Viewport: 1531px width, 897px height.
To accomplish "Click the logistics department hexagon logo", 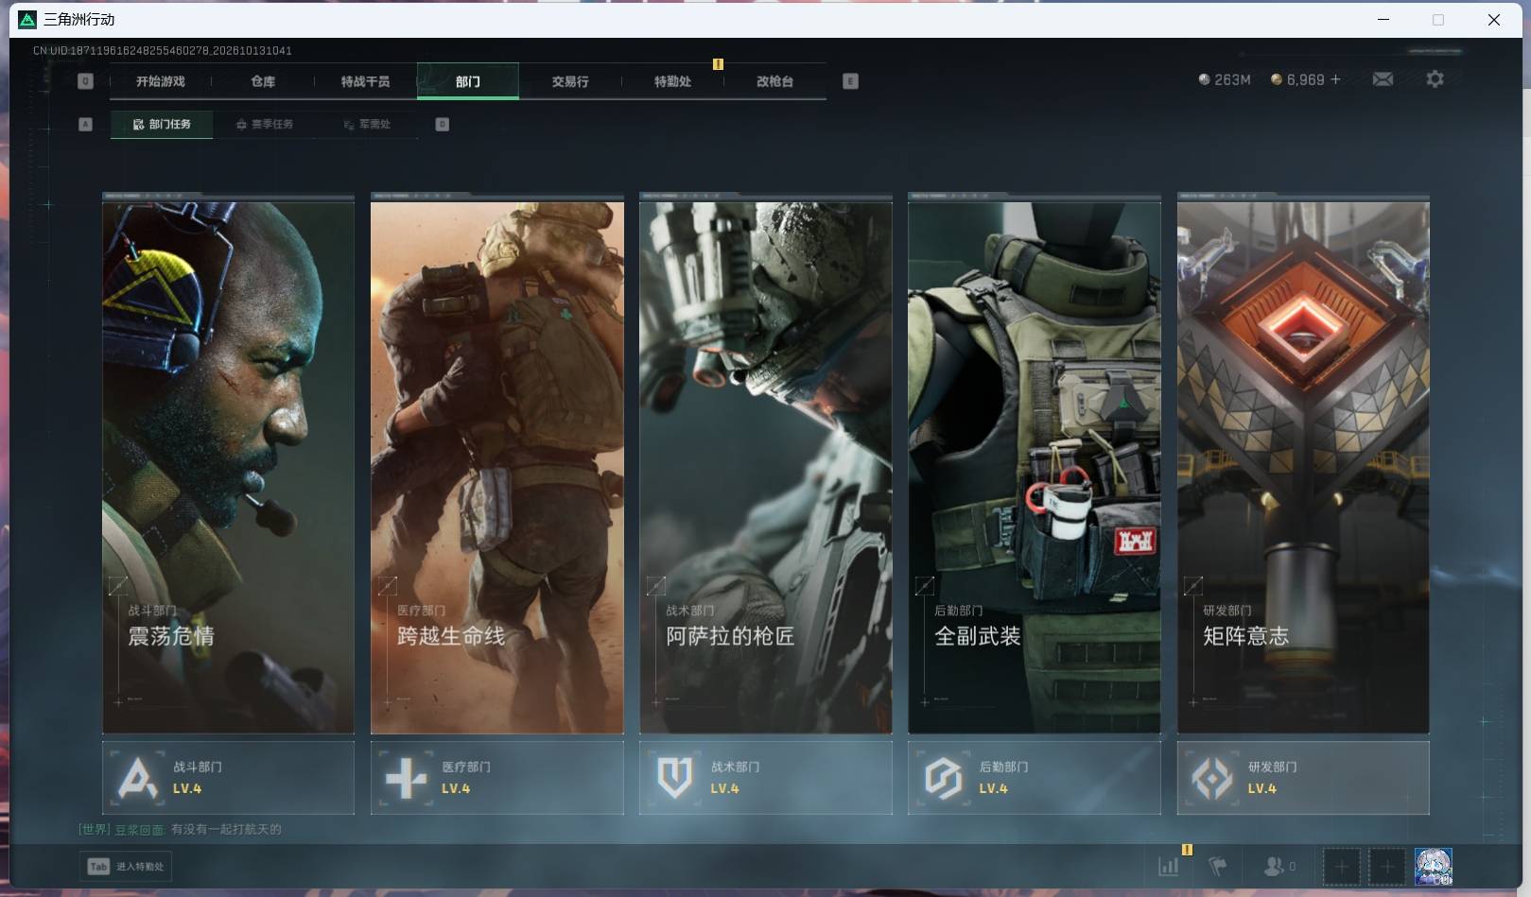I will click(x=943, y=778).
